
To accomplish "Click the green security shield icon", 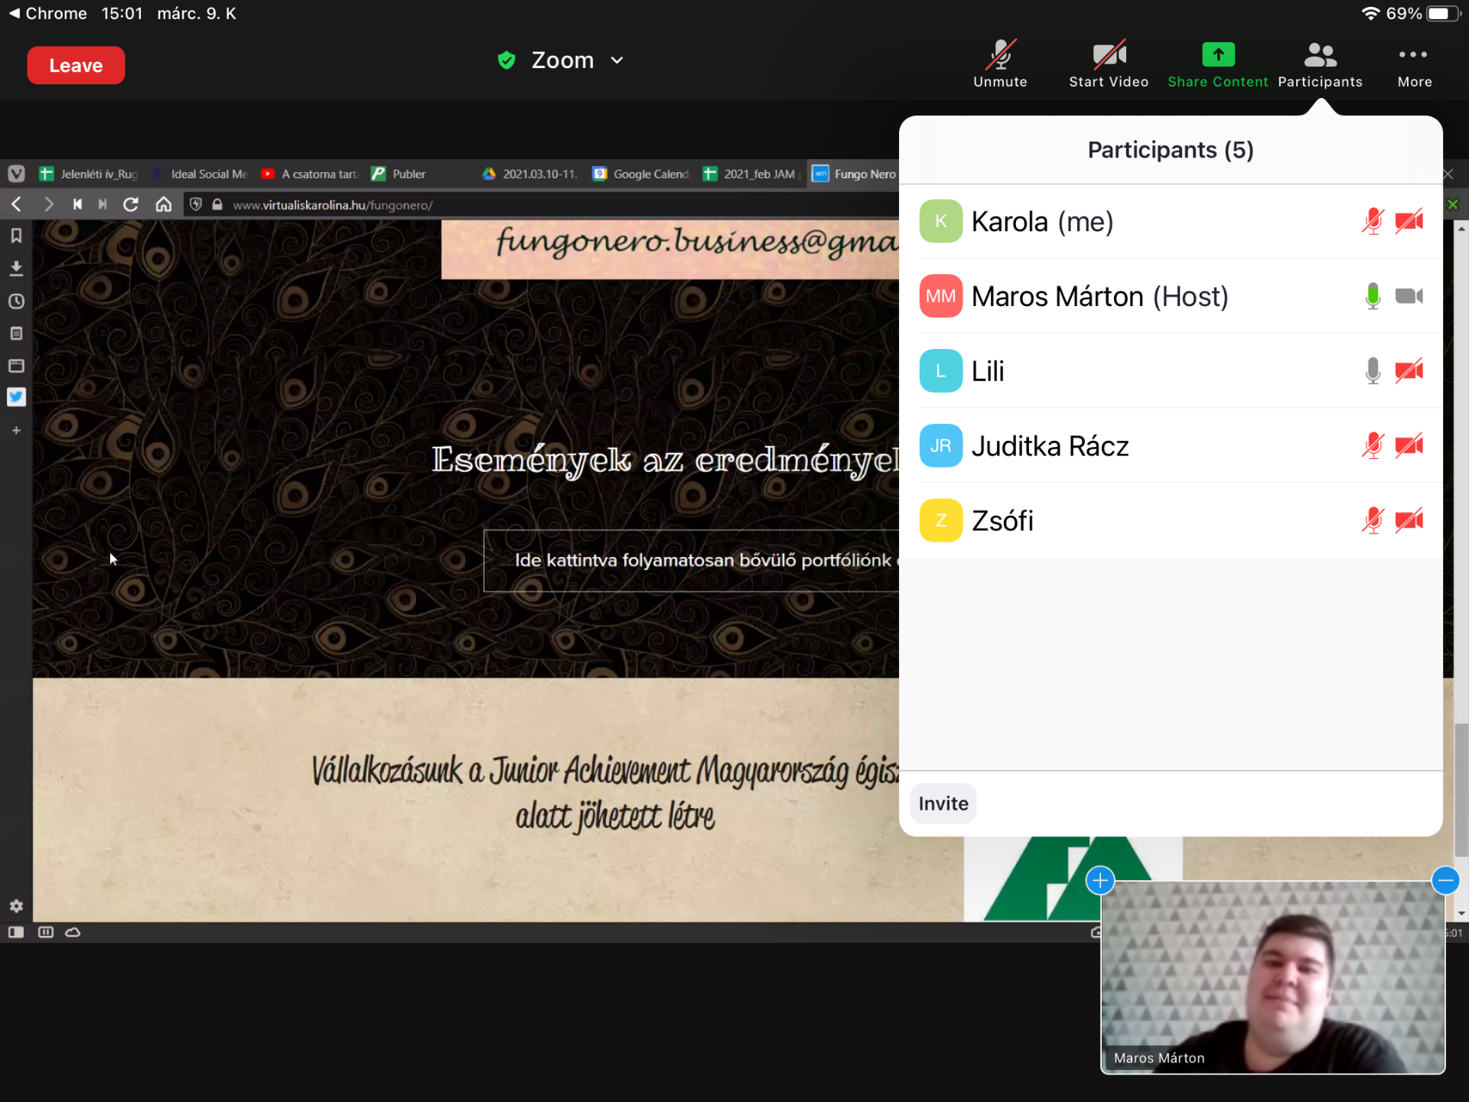I will [506, 60].
